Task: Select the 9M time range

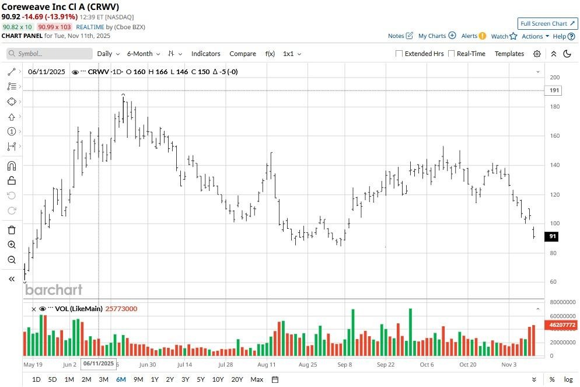Action: [138, 379]
